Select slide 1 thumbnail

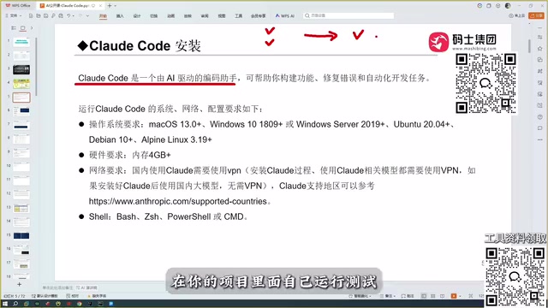tap(21, 42)
